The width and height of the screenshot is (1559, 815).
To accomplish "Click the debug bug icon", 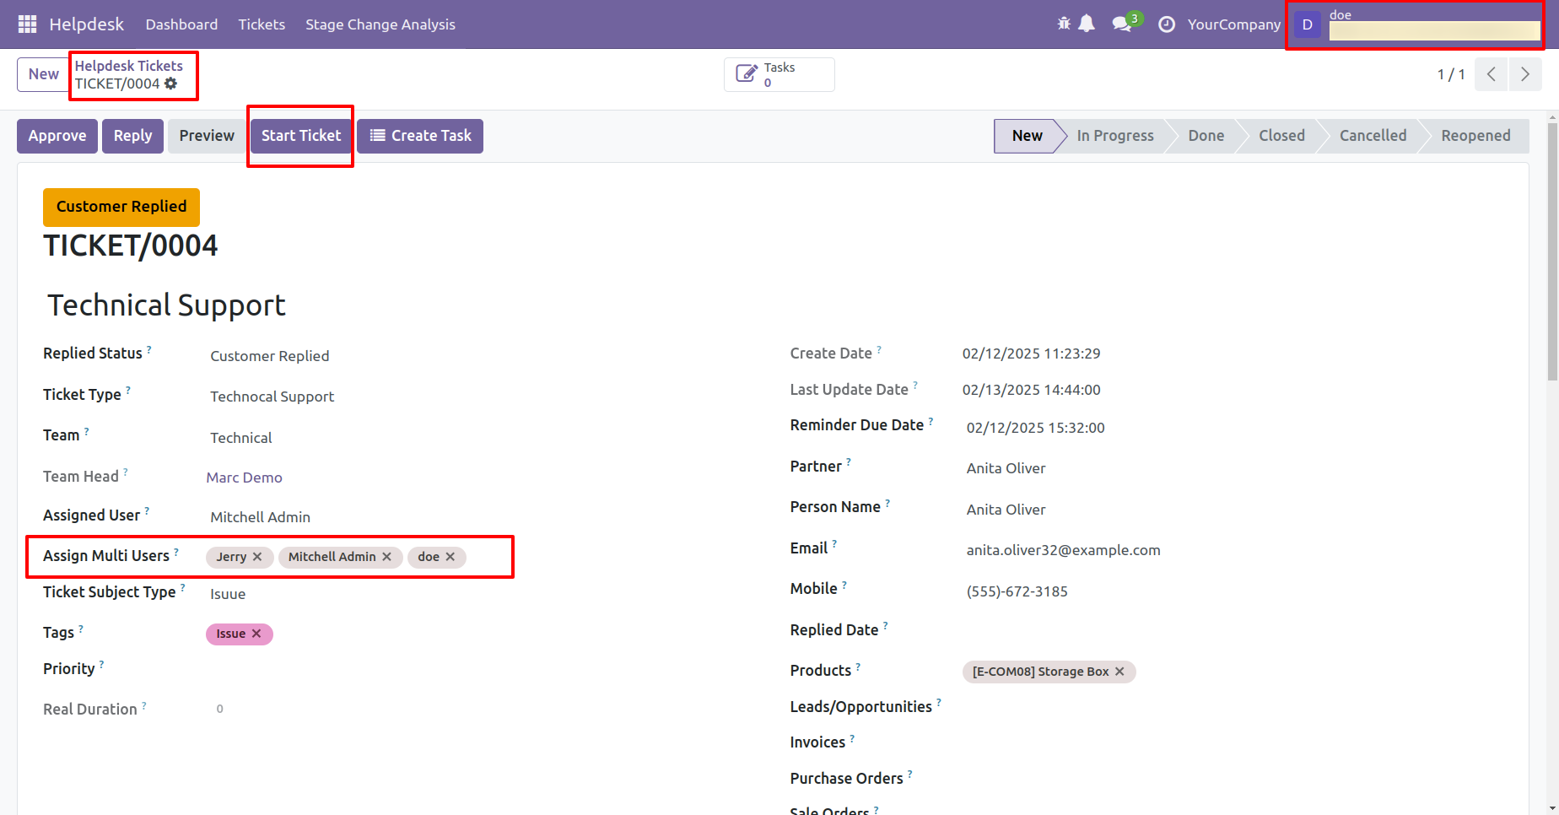I will pos(1064,24).
